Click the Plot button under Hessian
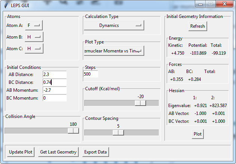This screenshot has height=164, width=236. [197, 134]
